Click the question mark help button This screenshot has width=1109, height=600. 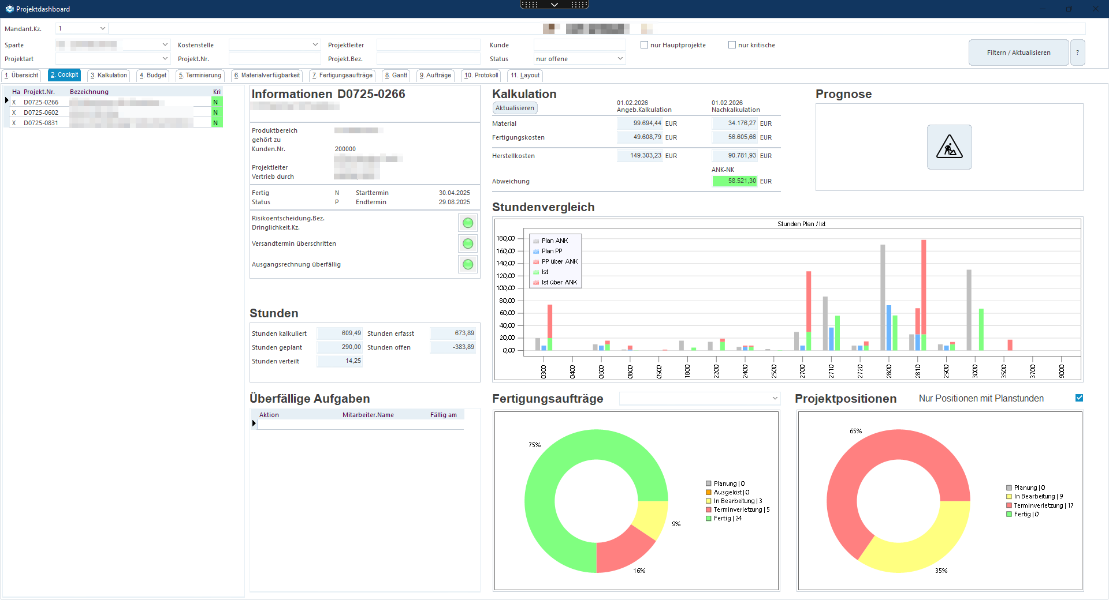[x=1077, y=52]
